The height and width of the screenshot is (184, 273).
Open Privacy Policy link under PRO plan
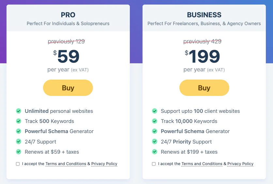pyautogui.click(x=104, y=164)
